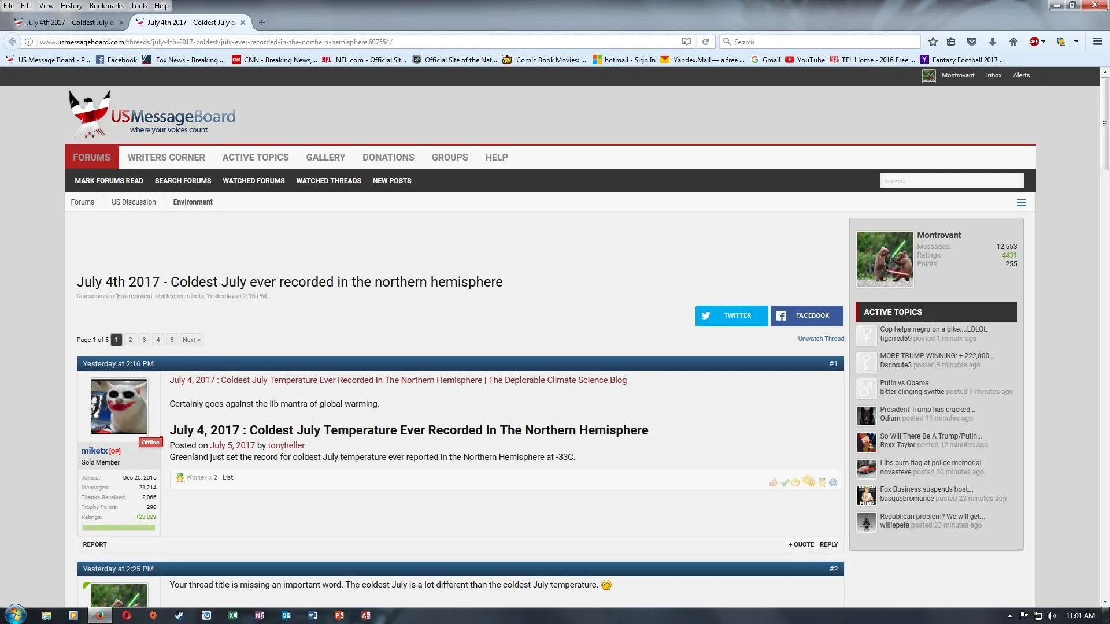The image size is (1110, 624).
Task: Click the blue Informative rating icon
Action: (x=832, y=482)
